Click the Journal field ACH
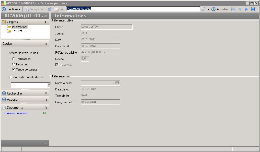Viewport: 260px width, 152px height. point(100,33)
